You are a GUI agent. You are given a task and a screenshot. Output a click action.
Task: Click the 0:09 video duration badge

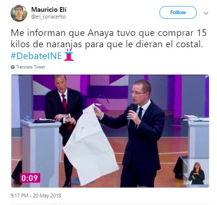tap(30, 178)
